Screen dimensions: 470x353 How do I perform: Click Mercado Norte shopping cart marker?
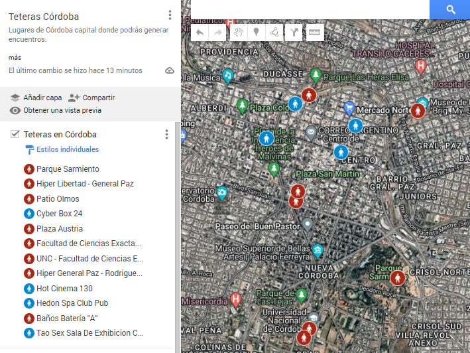click(x=349, y=108)
